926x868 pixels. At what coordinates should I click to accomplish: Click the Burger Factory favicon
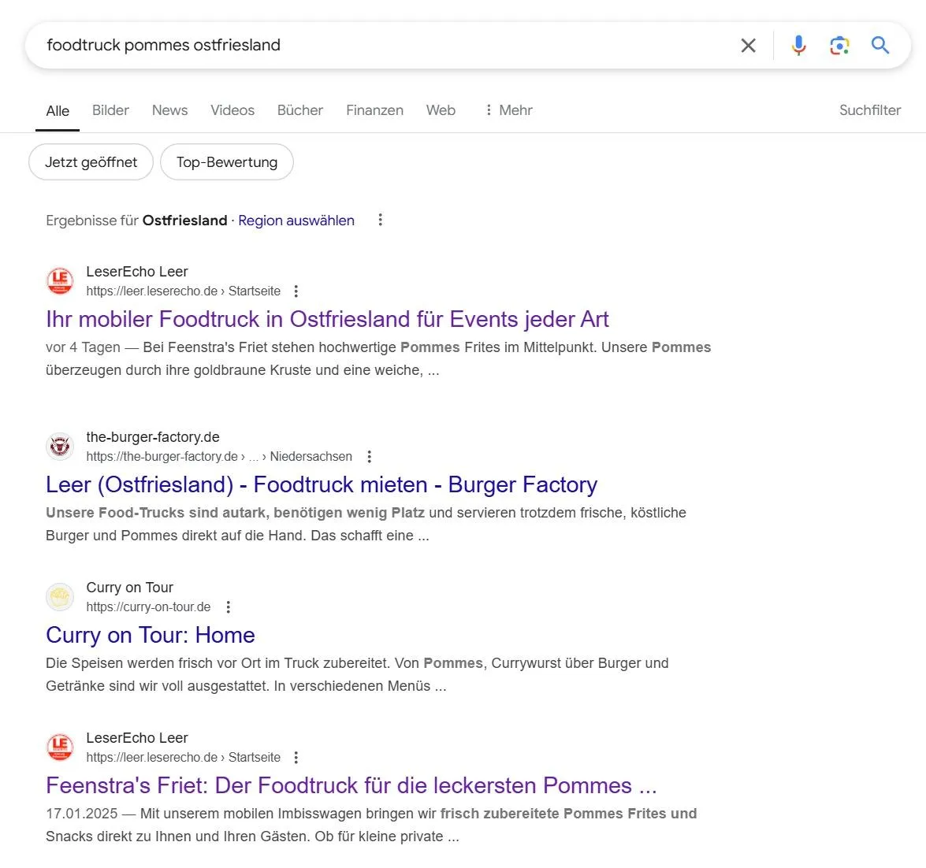pos(60,446)
